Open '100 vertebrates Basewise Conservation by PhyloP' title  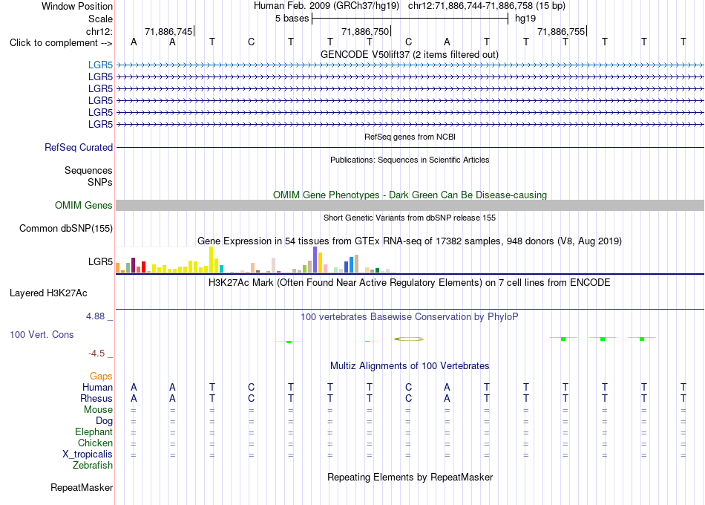[x=410, y=317]
